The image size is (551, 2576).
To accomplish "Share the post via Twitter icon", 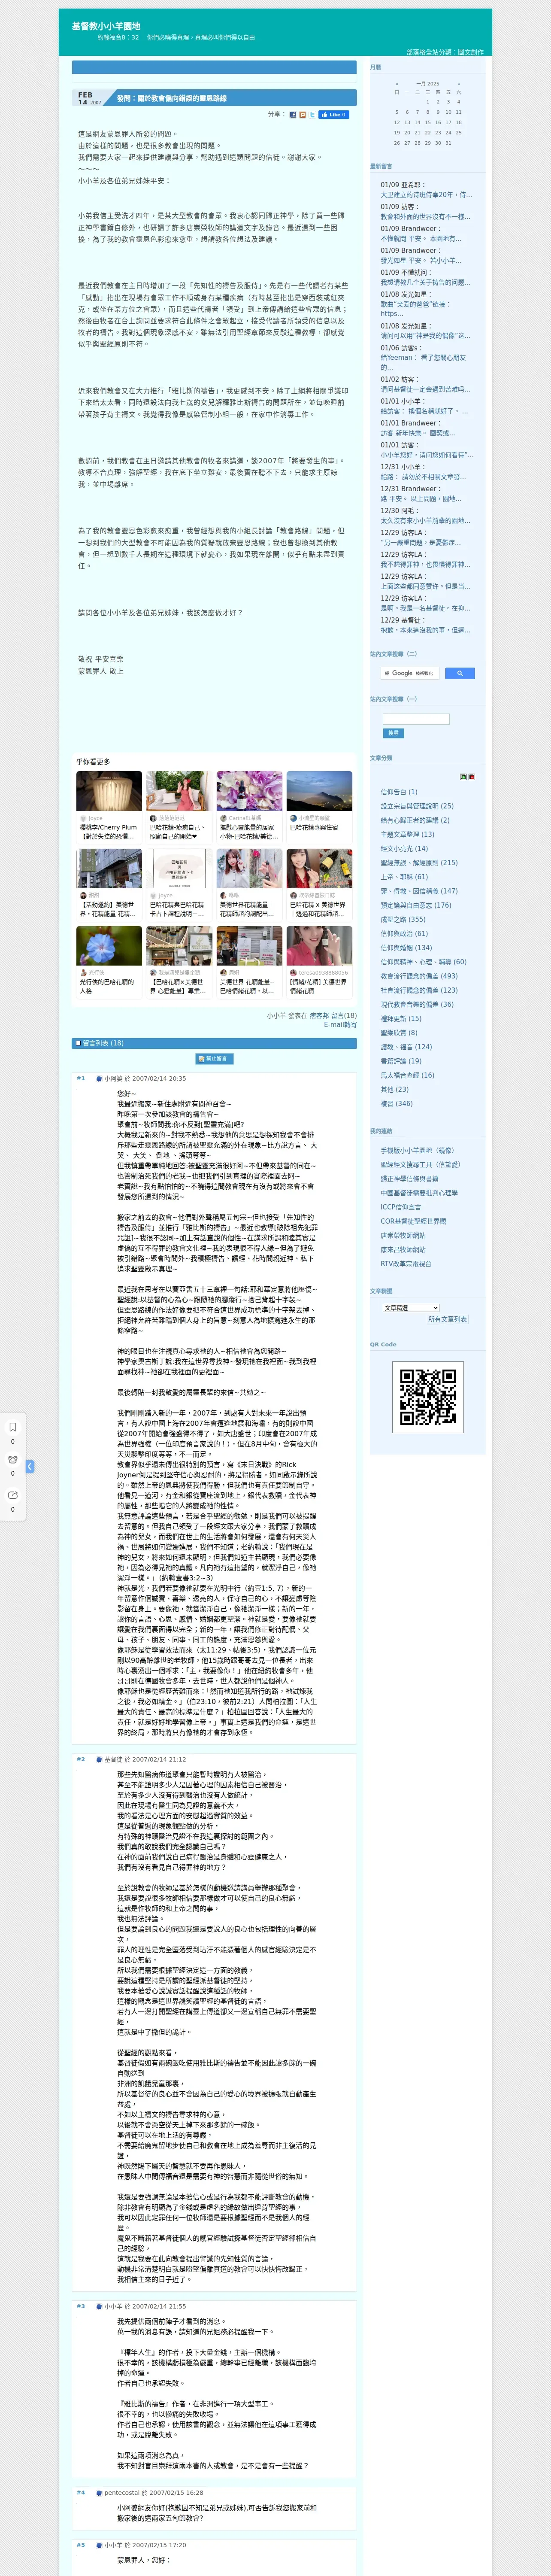I will pos(312,114).
